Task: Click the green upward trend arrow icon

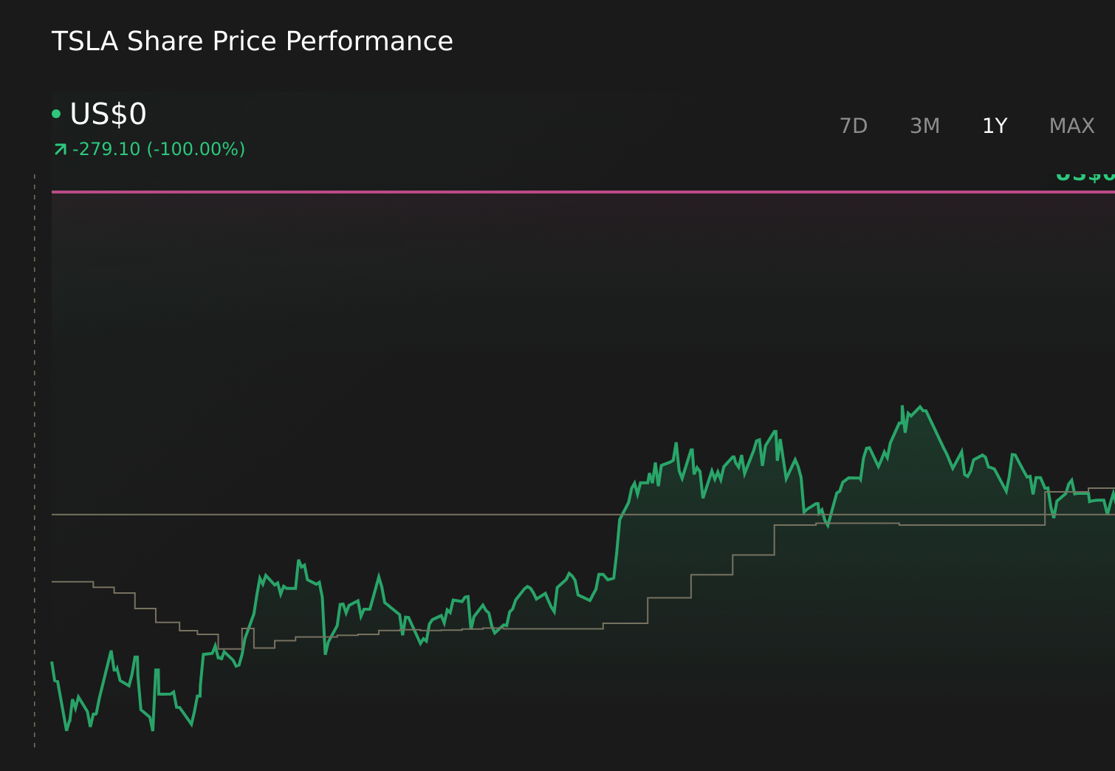Action: (59, 148)
